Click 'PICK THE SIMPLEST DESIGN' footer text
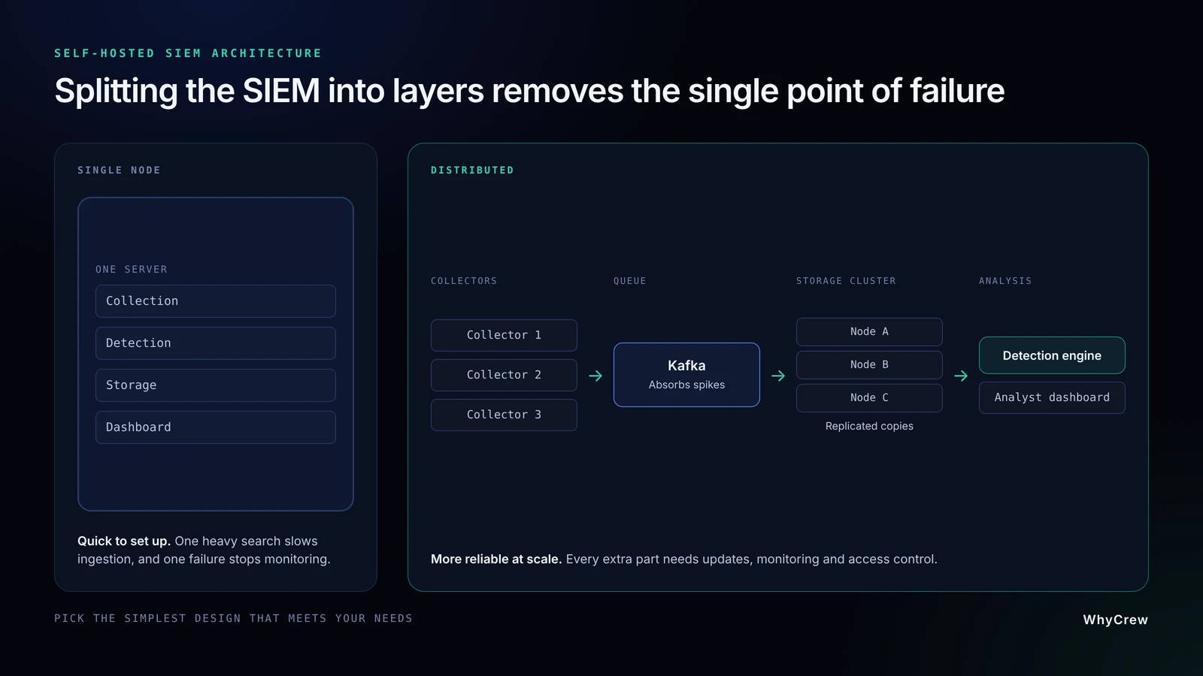The image size is (1203, 676). [233, 618]
